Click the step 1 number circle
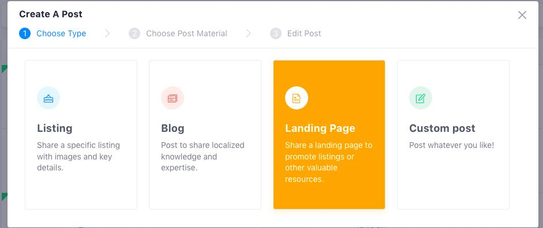The image size is (543, 228). pyautogui.click(x=25, y=33)
